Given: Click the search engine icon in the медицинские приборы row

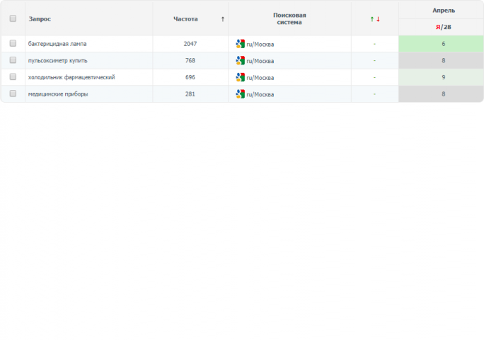Looking at the screenshot, I should 240,94.
